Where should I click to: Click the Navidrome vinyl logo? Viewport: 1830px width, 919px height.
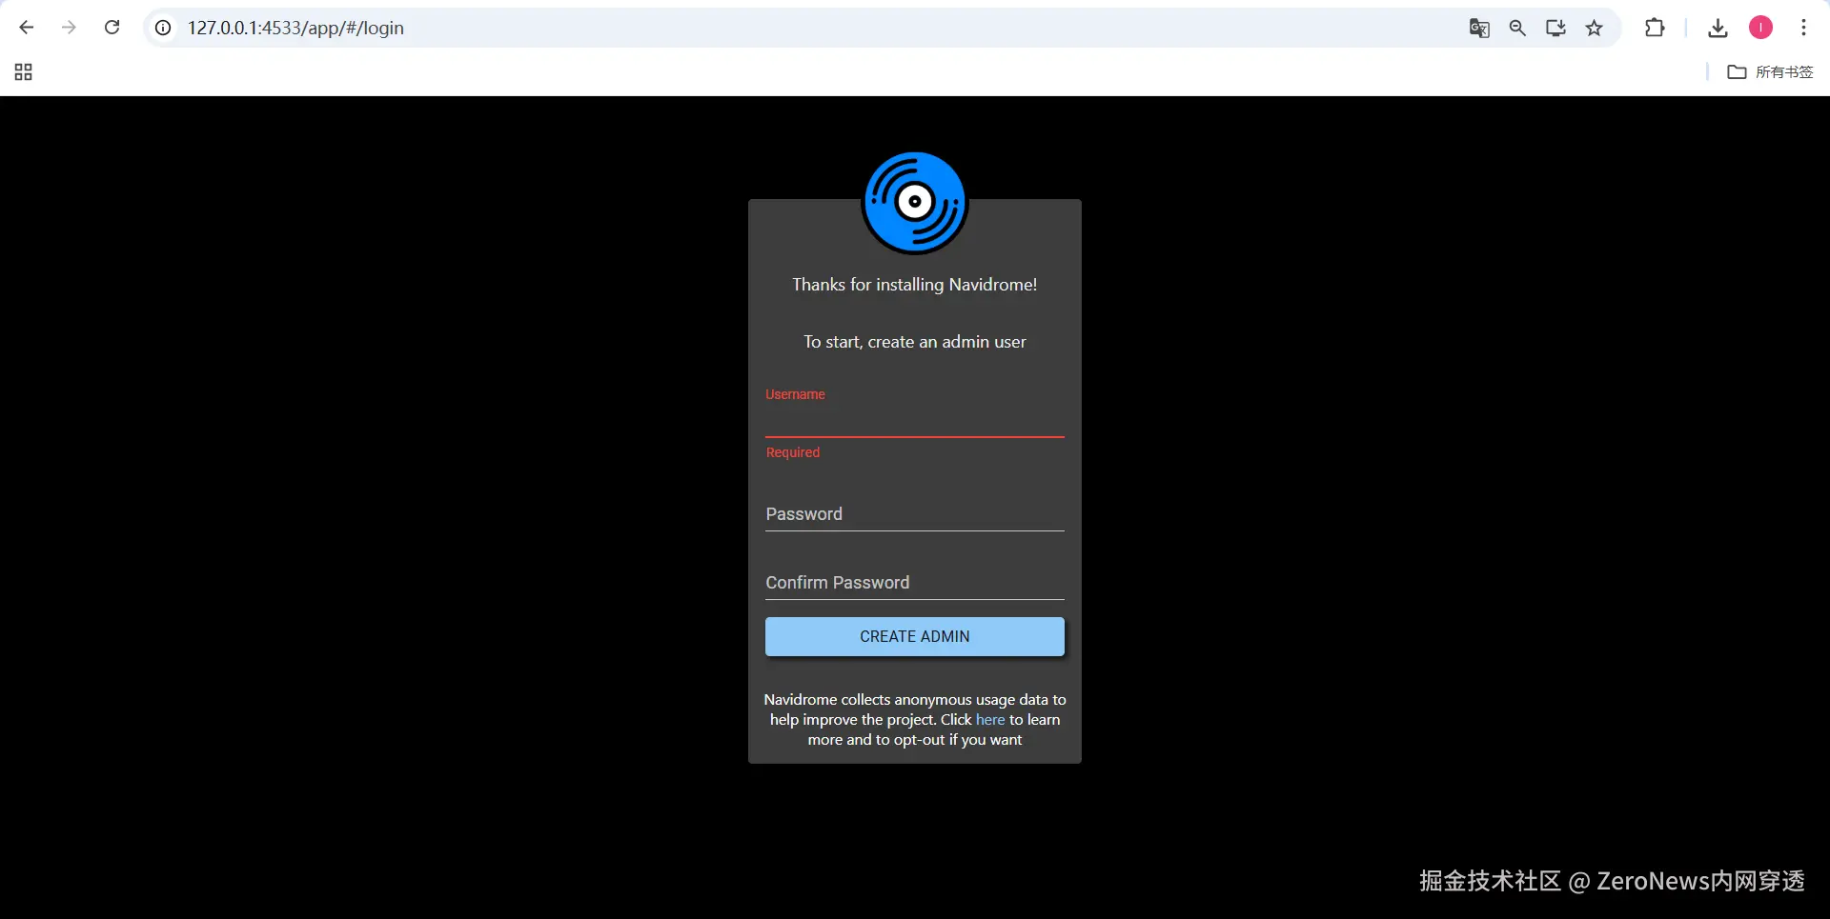[915, 202]
